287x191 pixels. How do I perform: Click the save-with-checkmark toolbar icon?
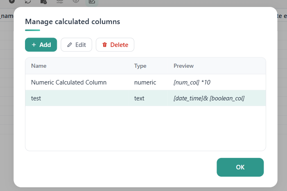(43, 2)
